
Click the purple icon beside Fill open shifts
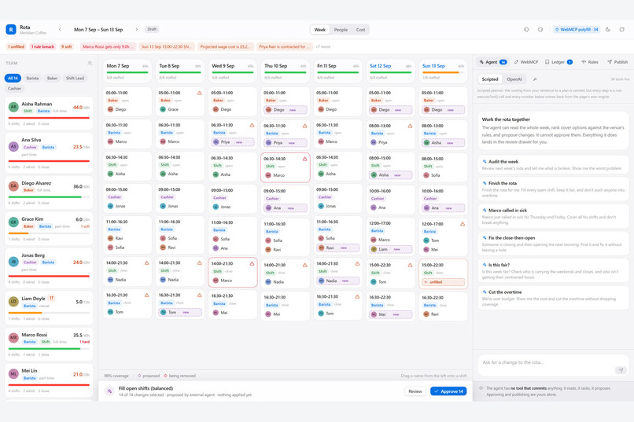[x=109, y=391]
